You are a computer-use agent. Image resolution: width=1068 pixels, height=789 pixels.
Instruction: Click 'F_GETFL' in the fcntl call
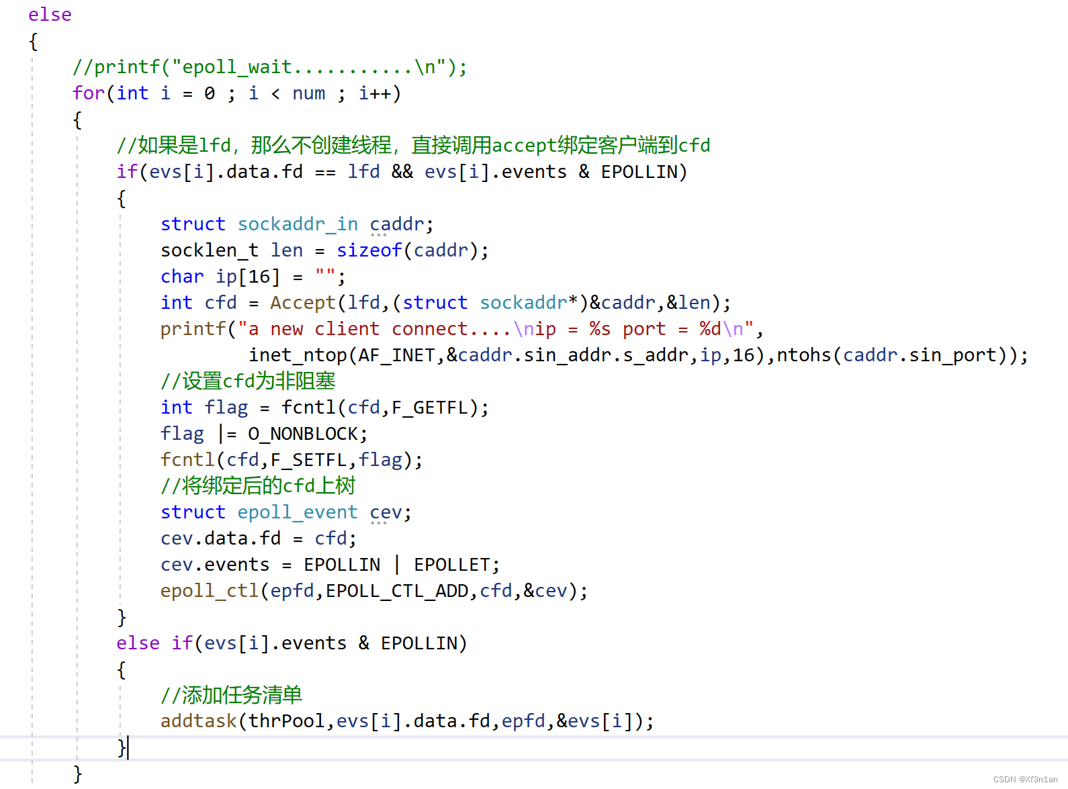(430, 408)
